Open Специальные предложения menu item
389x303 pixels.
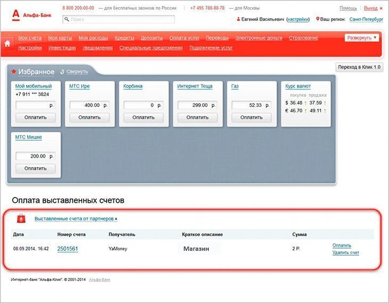click(x=151, y=48)
